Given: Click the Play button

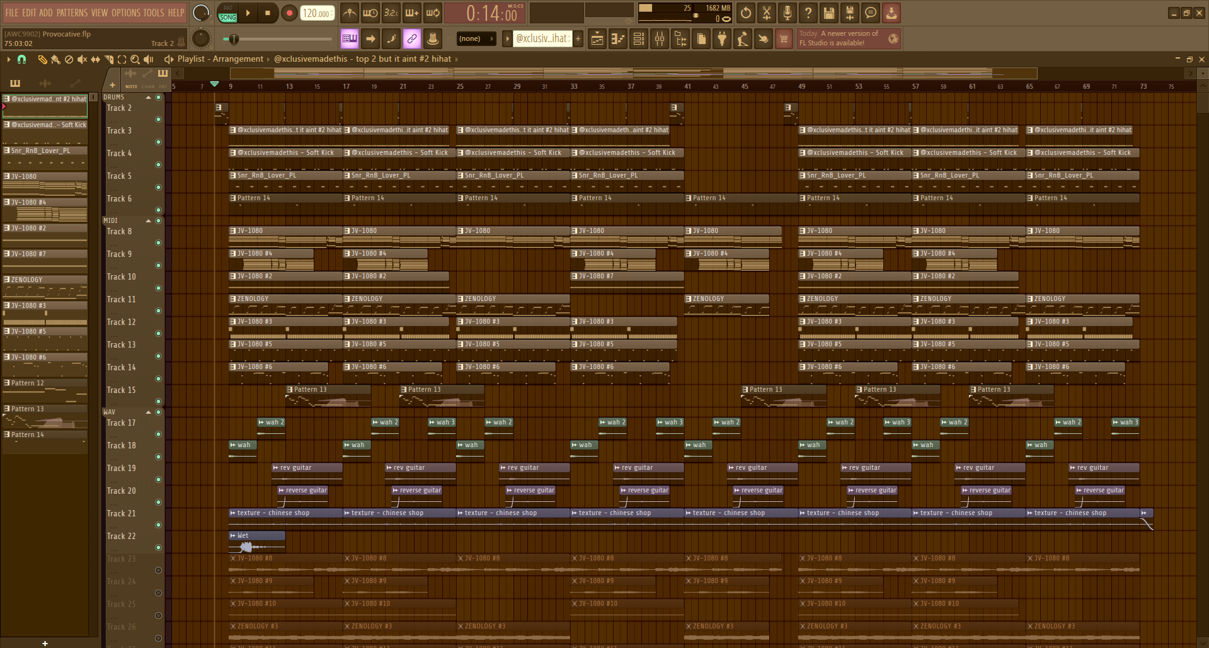Looking at the screenshot, I should (x=248, y=13).
